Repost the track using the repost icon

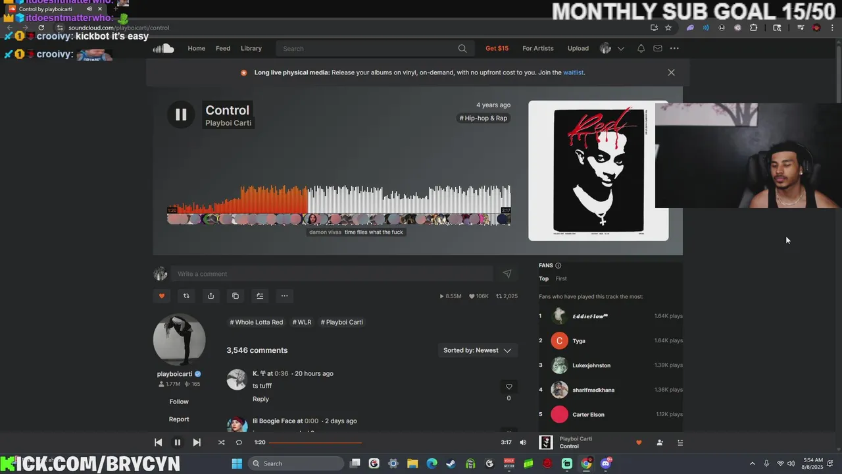[186, 296]
